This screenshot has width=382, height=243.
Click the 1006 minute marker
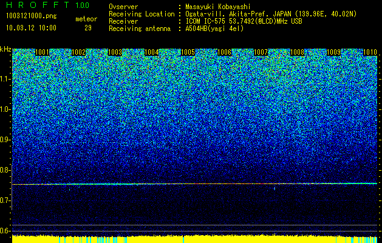point(224,52)
